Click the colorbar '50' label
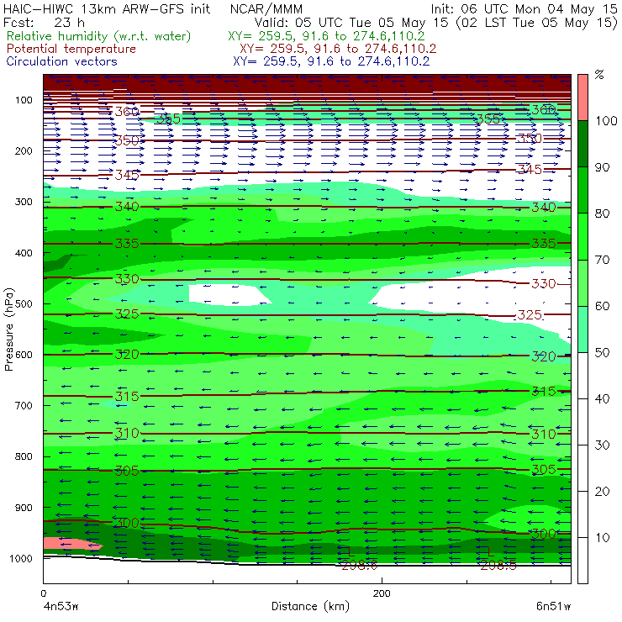 [x=602, y=352]
